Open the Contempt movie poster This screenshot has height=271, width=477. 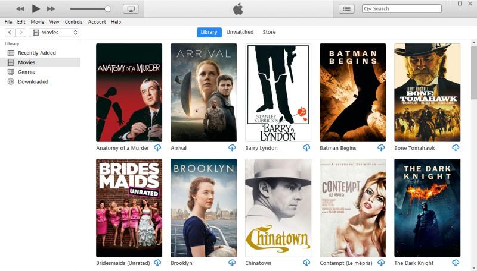coord(352,207)
